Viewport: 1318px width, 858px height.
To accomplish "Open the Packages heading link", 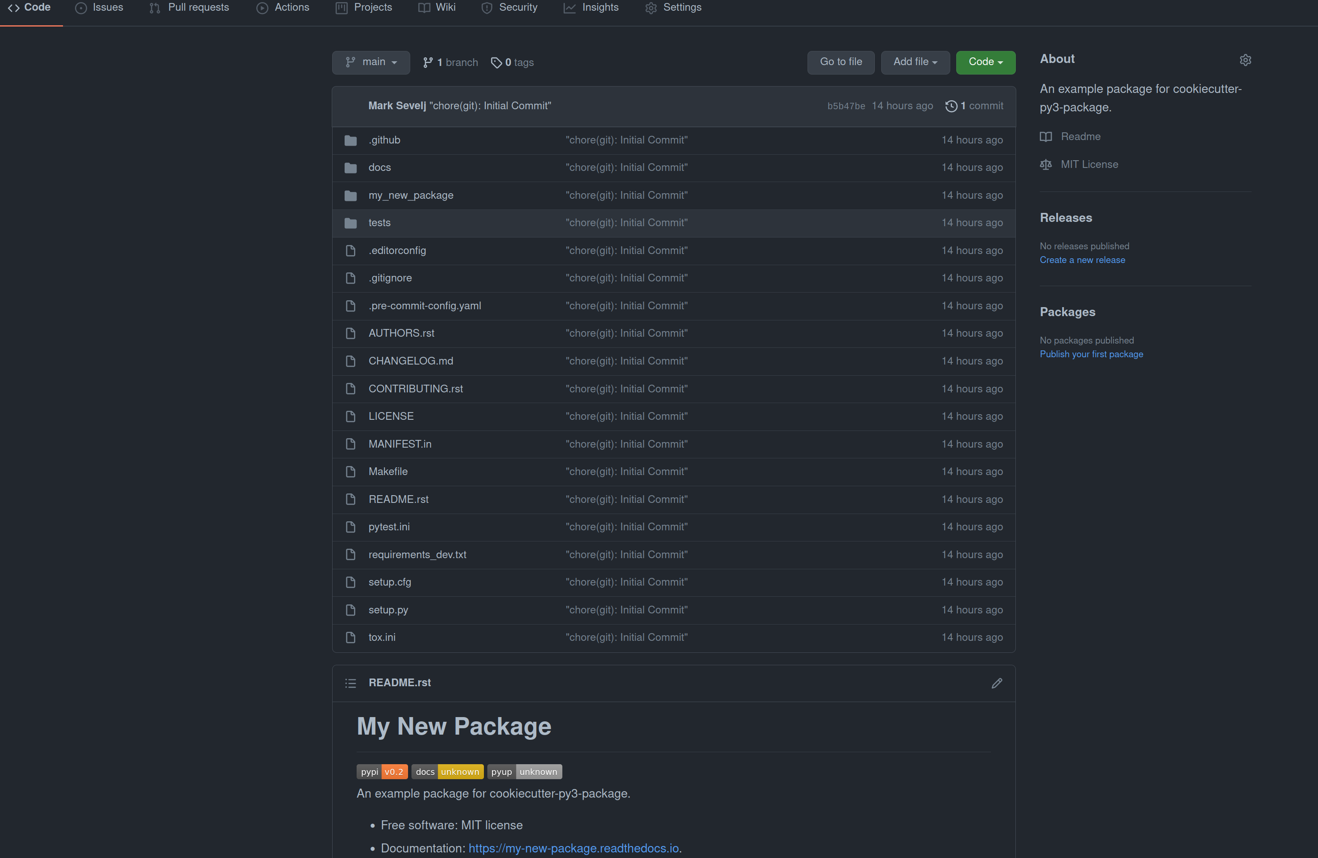I will click(1067, 312).
